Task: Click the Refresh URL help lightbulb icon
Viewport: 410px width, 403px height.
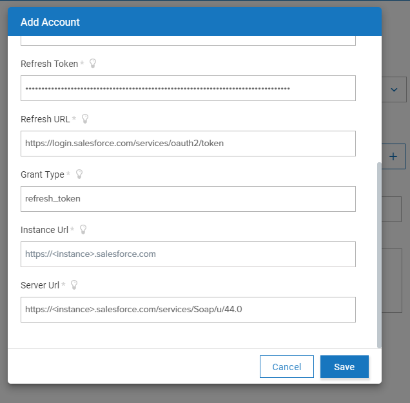Action: (x=84, y=119)
